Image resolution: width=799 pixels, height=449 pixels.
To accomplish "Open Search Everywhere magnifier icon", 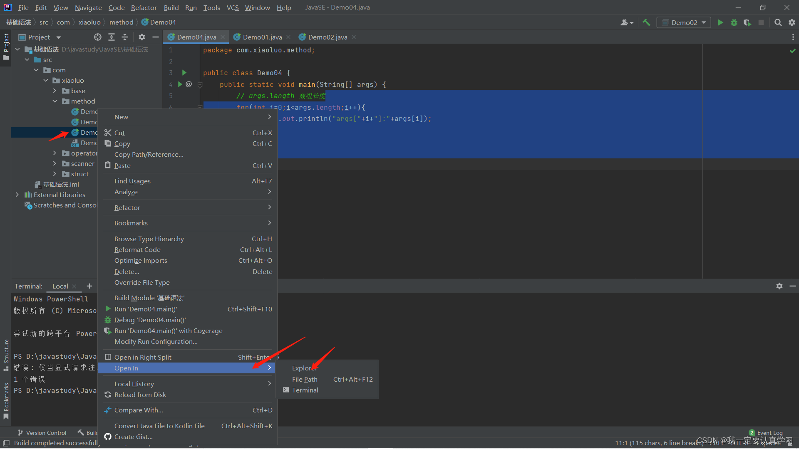I will click(778, 22).
